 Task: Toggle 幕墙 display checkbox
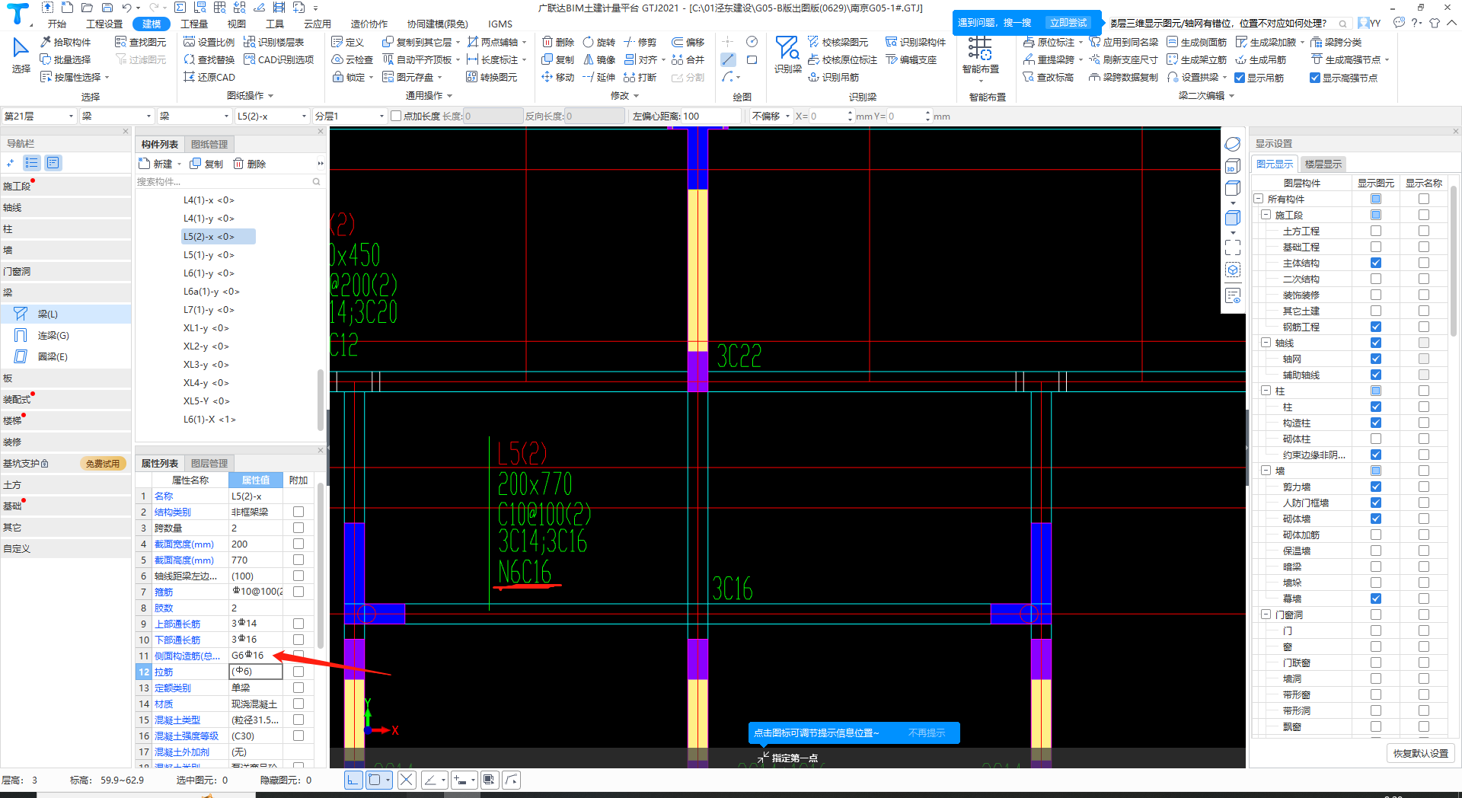coord(1376,598)
